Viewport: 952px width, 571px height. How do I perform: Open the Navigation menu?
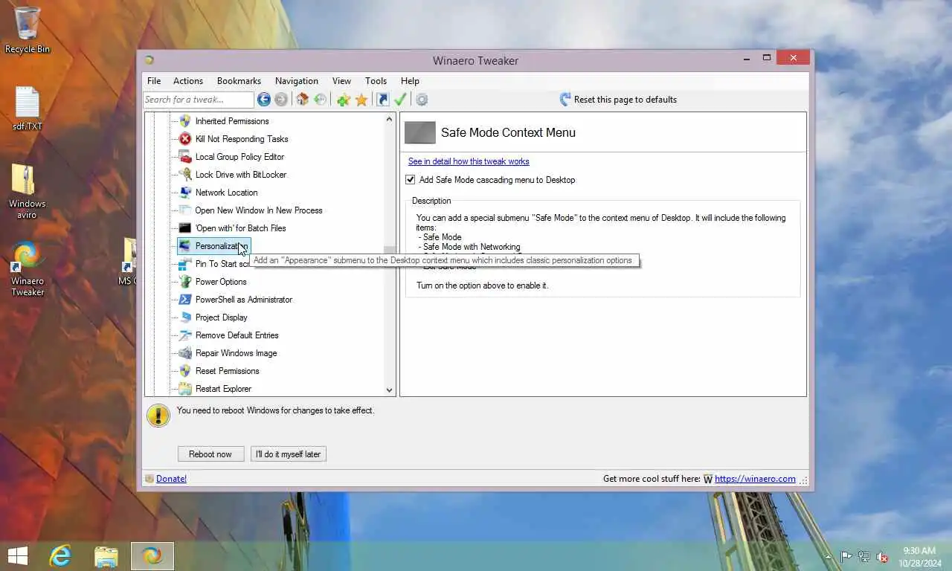[297, 81]
